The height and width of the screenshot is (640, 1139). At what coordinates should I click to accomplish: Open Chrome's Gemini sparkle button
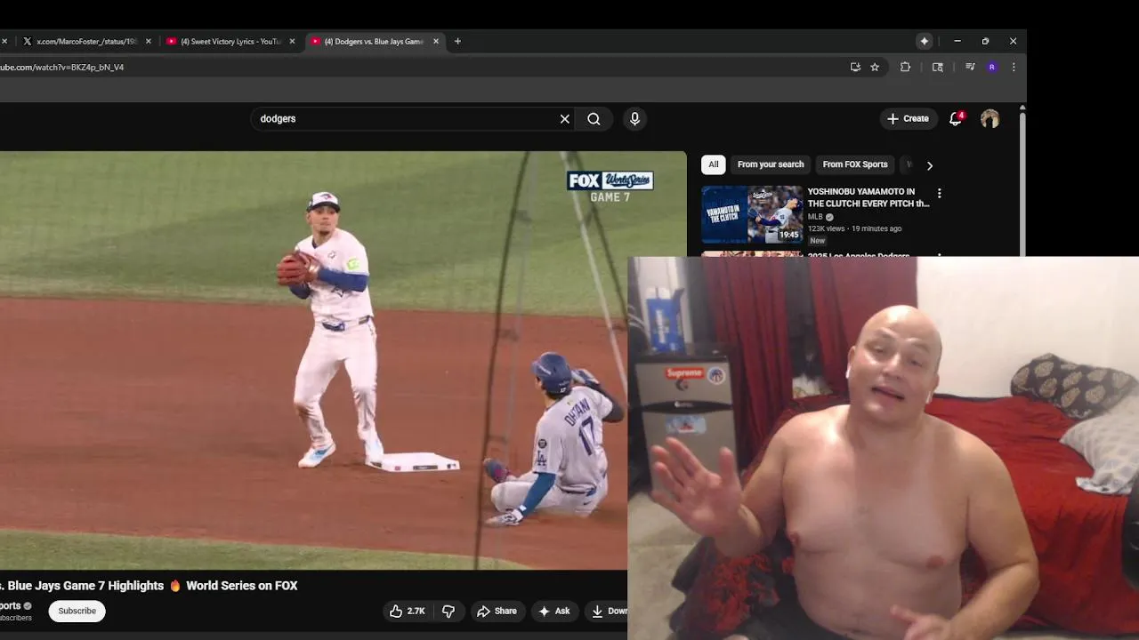pos(925,41)
